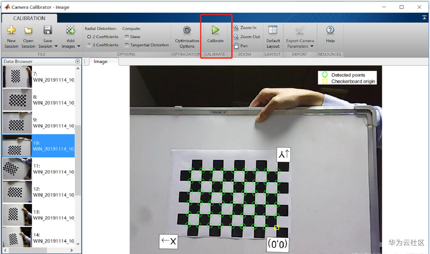
Task: Click Data Browser down scroll arrow
Action: [x=78, y=244]
